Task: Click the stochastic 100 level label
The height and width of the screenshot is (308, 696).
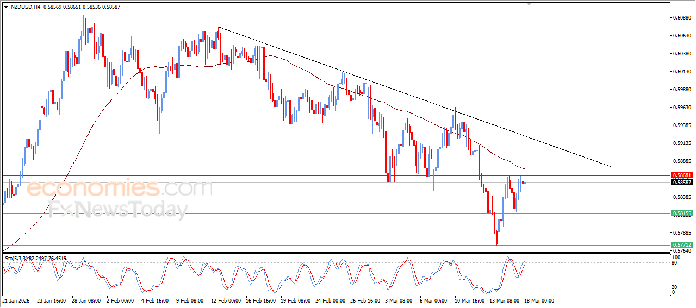Action: [676, 257]
